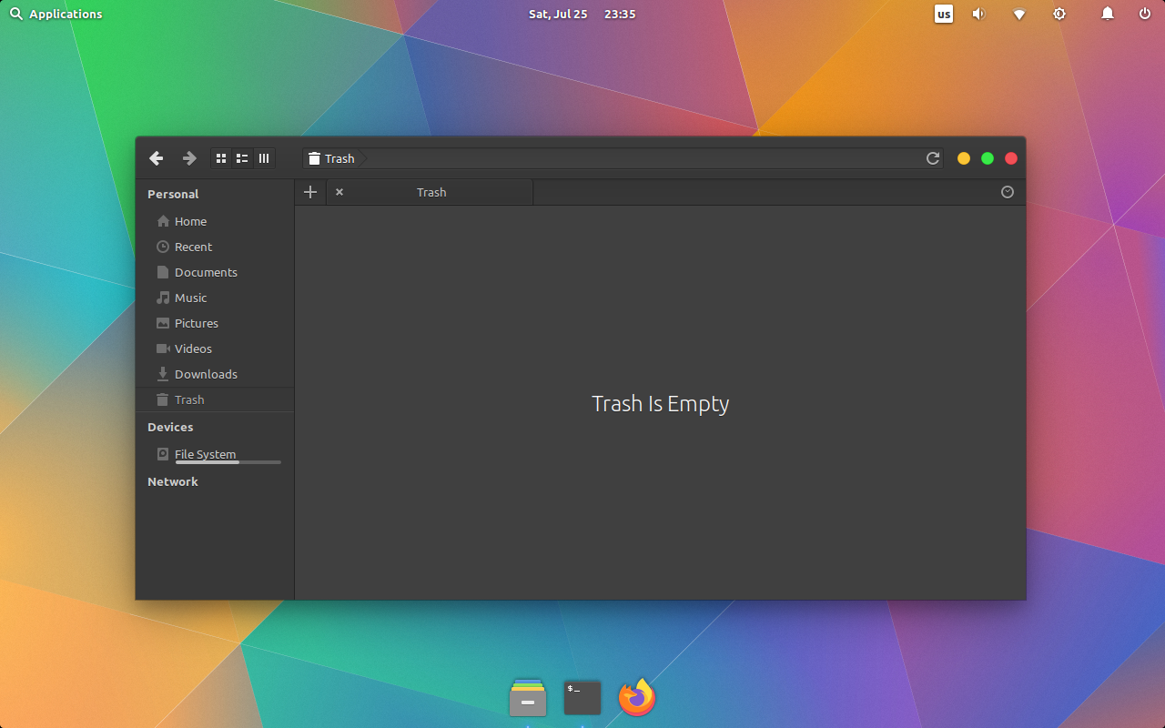
Task: Reload the Trash folder contents
Action: [933, 158]
